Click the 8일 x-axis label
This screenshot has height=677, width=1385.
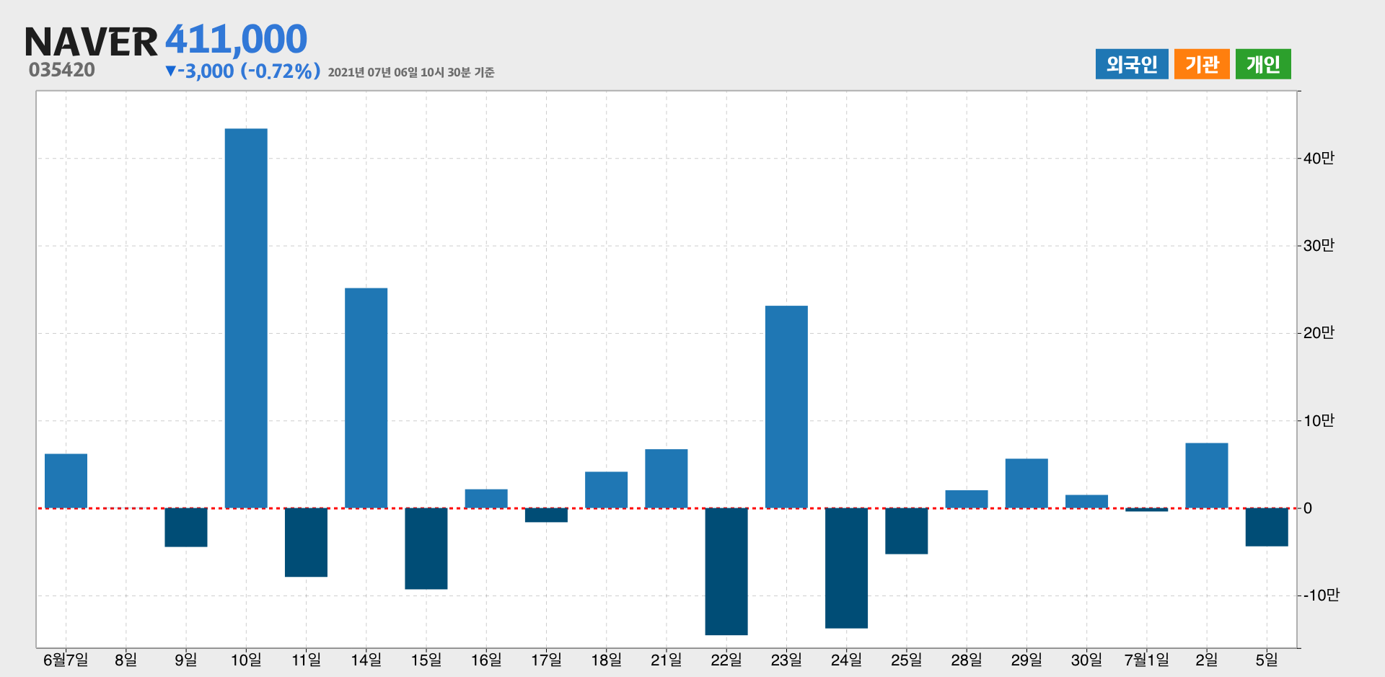(126, 660)
